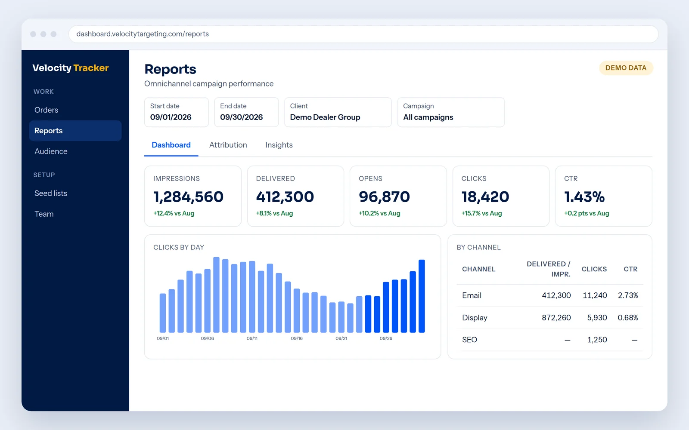Switch to the Attribution tab
This screenshot has height=430, width=689.
[228, 145]
